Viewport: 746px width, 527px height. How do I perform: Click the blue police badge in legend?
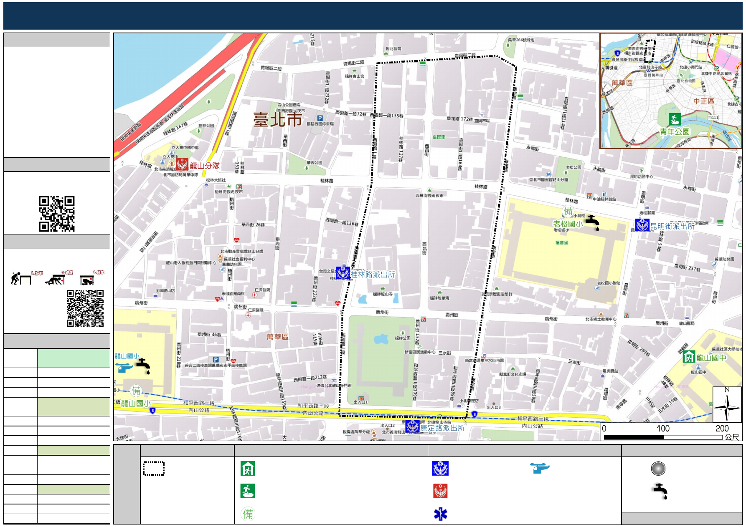click(440, 468)
